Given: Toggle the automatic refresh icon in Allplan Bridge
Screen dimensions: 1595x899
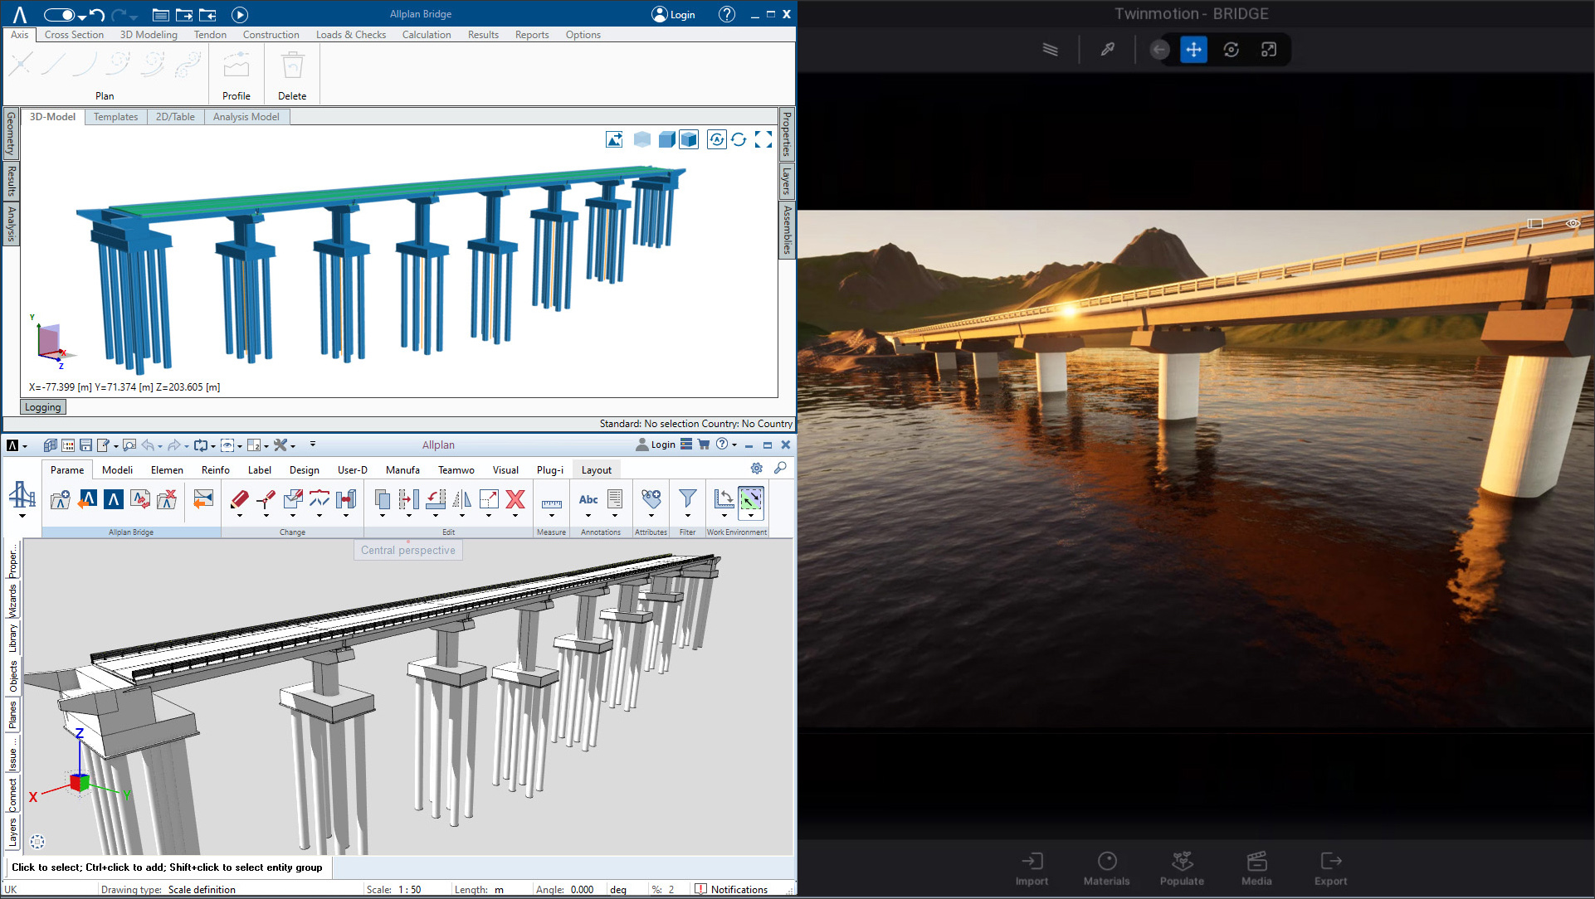Looking at the screenshot, I should click(717, 139).
